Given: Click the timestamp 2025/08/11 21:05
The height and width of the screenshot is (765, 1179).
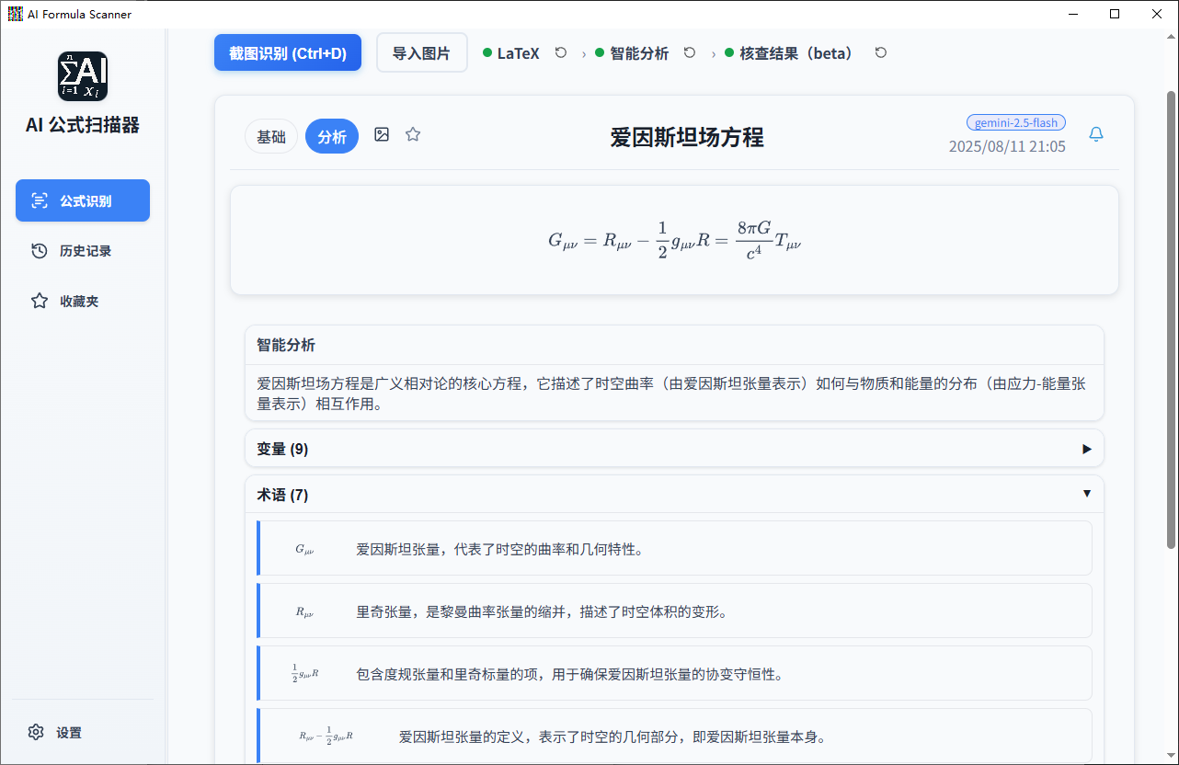Looking at the screenshot, I should point(1007,146).
